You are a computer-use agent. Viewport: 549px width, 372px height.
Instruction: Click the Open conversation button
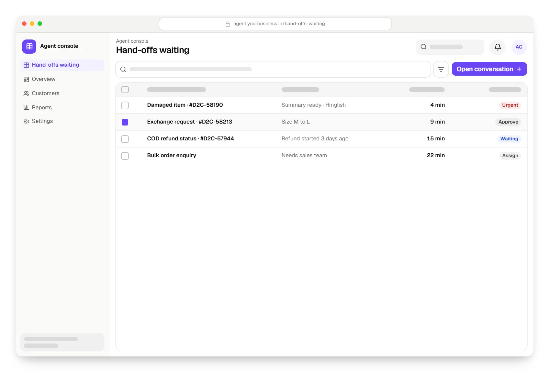(489, 69)
